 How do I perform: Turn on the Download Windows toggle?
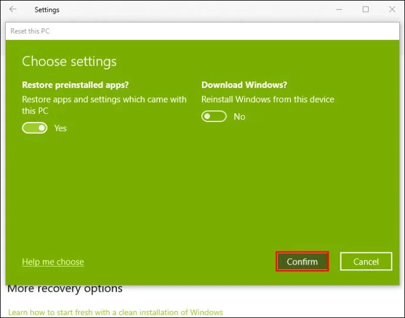point(214,116)
